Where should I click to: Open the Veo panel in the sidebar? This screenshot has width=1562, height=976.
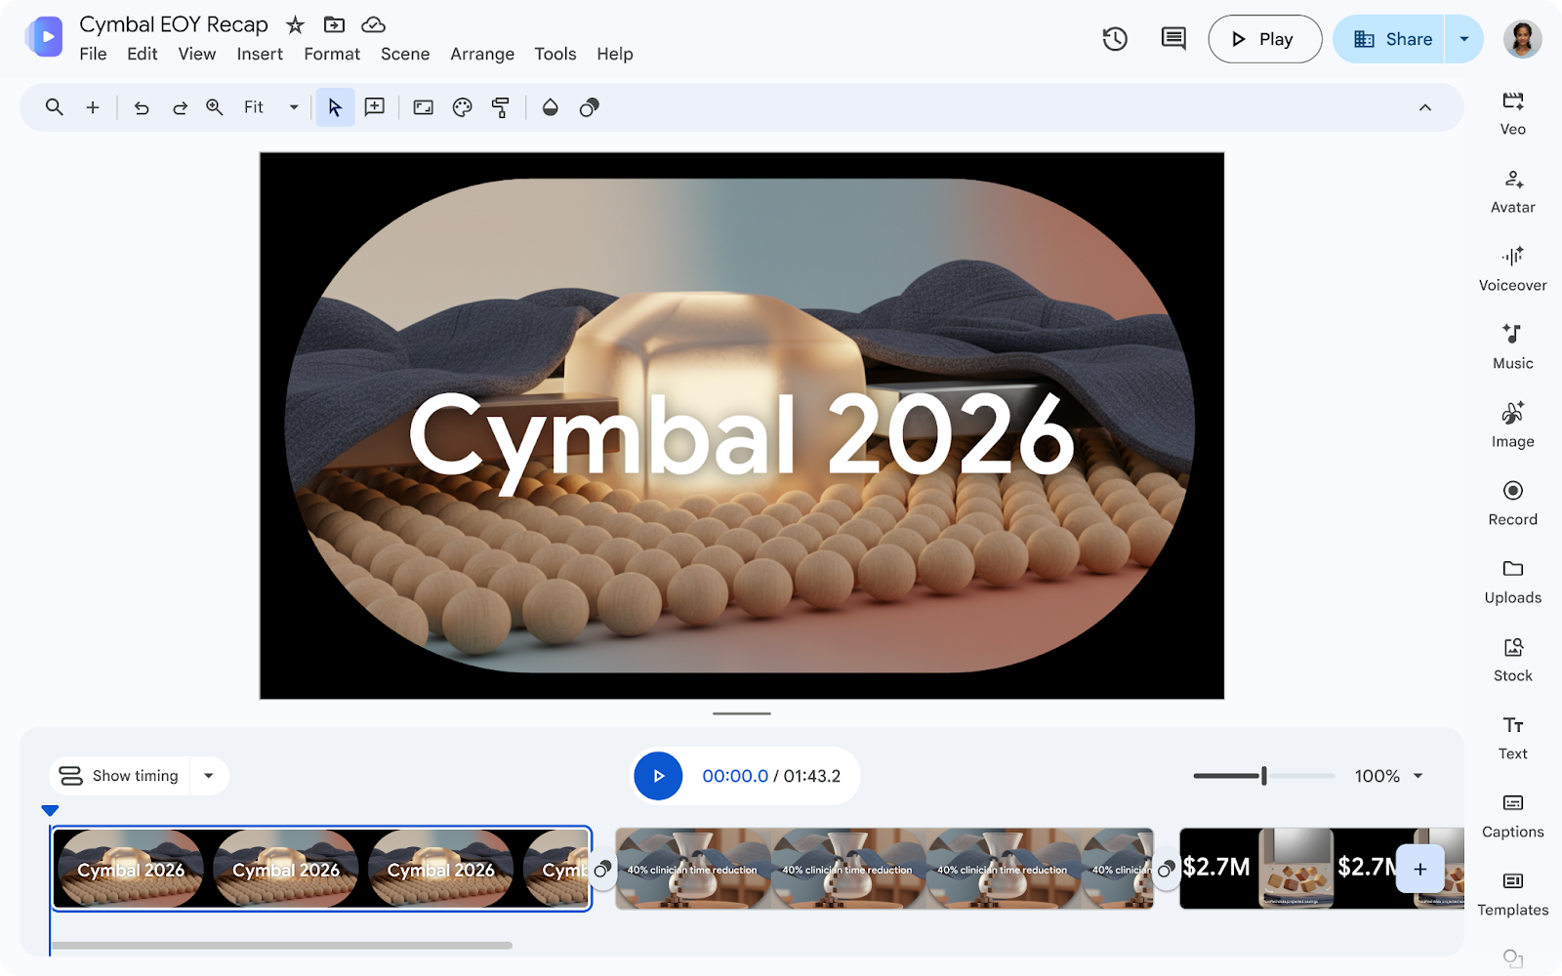pos(1512,113)
